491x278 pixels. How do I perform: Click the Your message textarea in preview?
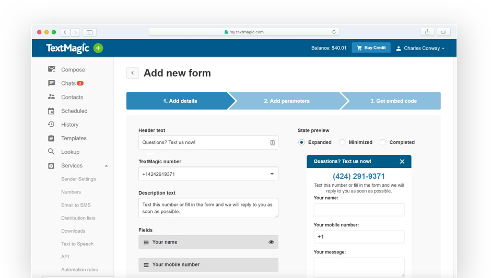(359, 268)
